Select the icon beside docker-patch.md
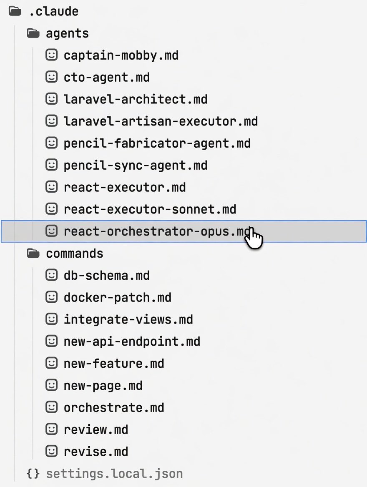Screen dimensions: 367x487 52,297
